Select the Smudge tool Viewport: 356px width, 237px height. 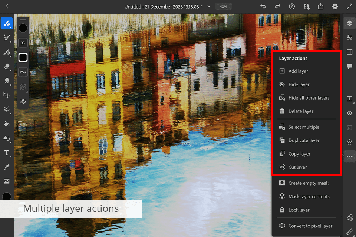click(x=7, y=81)
